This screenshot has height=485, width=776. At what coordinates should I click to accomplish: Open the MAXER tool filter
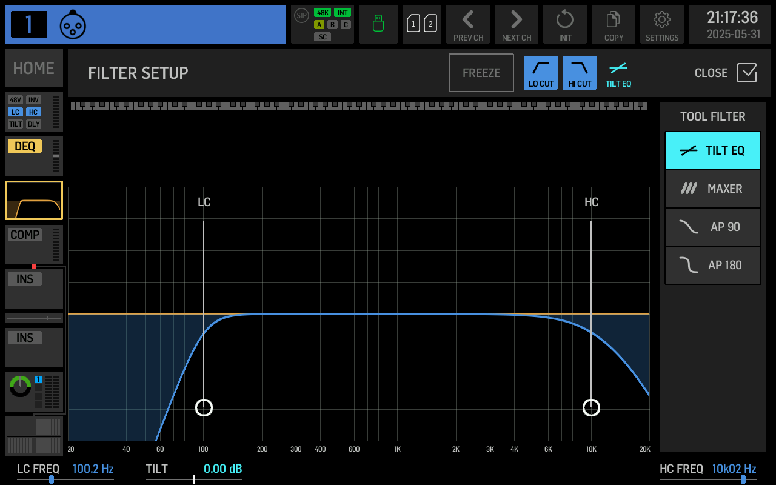tap(712, 189)
